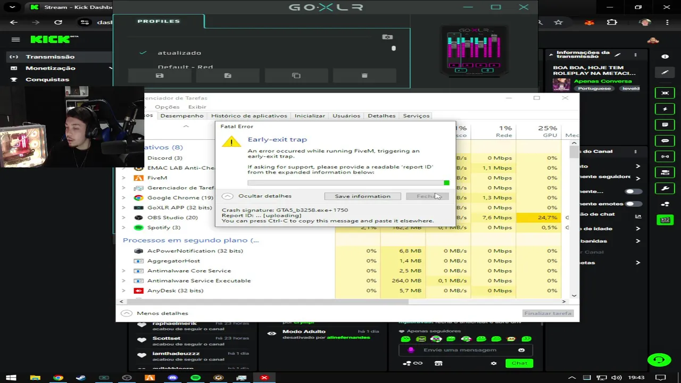Click GoXLR duplicate profile icon
Viewport: 681px width, 383px height.
[296, 76]
